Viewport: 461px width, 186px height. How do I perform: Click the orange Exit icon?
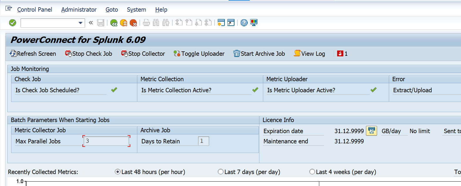124,23
